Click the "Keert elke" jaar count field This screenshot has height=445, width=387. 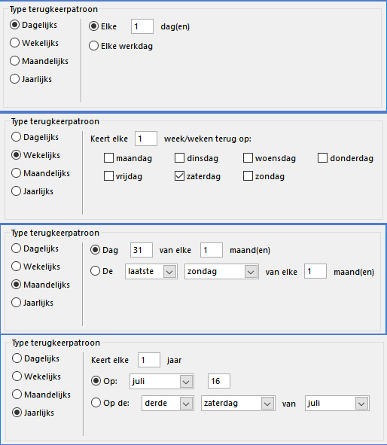(149, 360)
